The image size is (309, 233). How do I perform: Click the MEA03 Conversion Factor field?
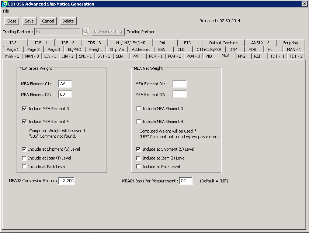point(67,181)
